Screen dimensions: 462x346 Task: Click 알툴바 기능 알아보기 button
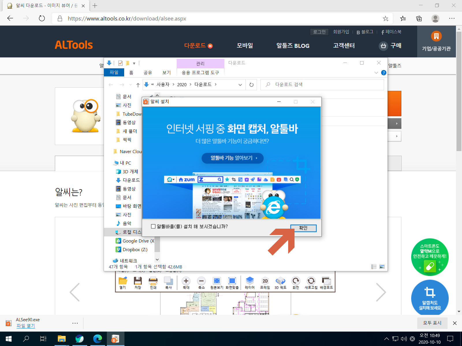pyautogui.click(x=232, y=158)
